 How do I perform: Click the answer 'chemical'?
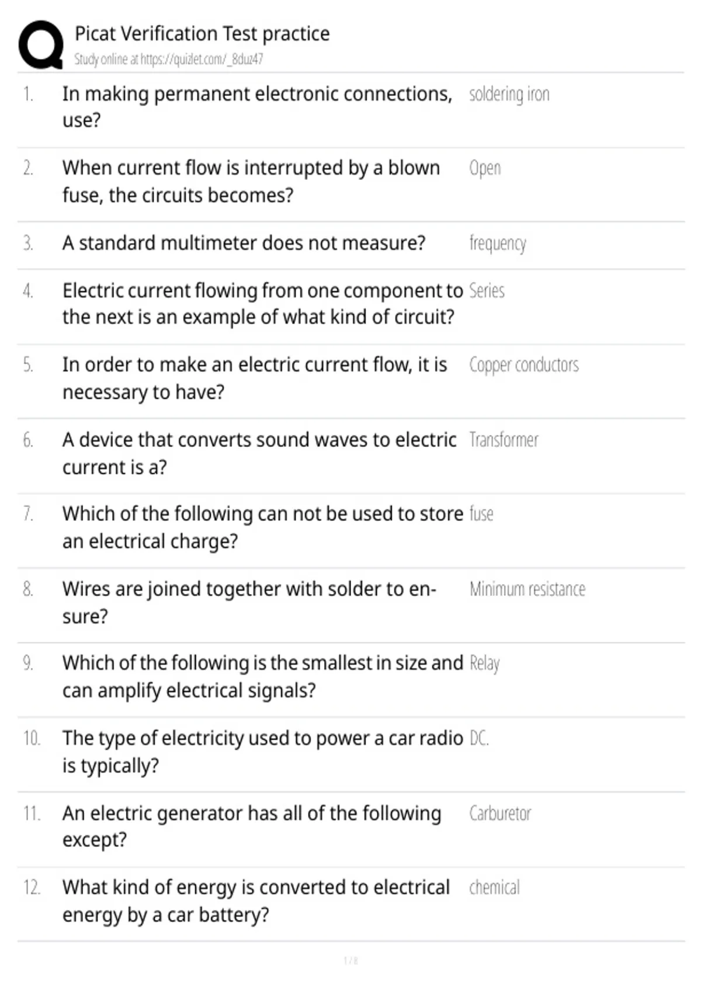[494, 887]
